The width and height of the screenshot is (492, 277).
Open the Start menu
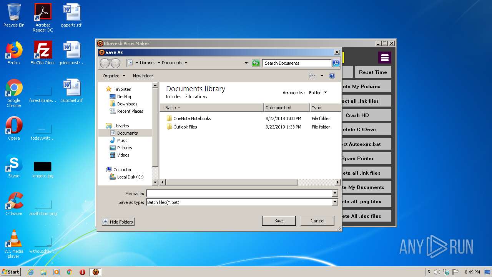point(11,272)
